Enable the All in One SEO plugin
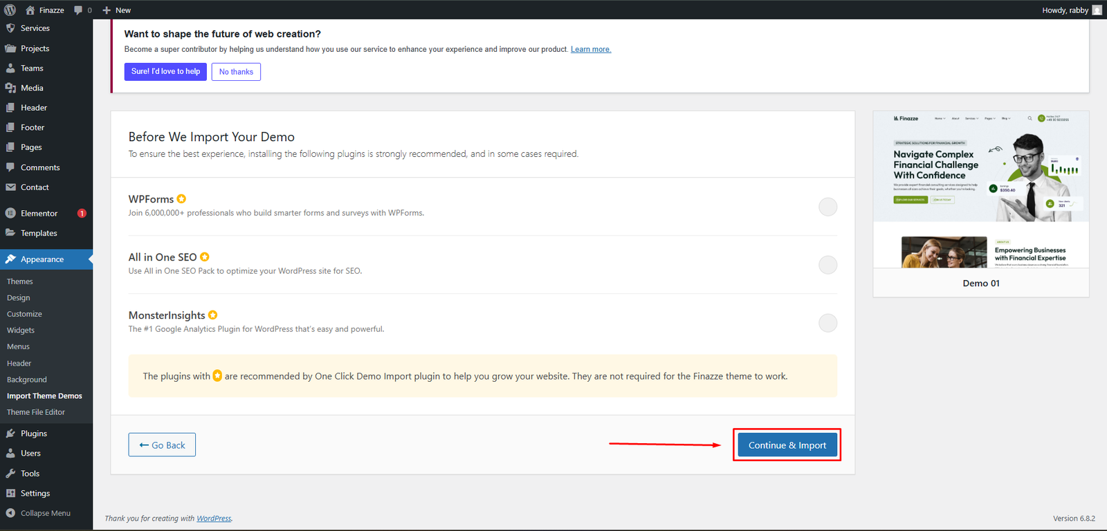1107x531 pixels. coord(827,265)
